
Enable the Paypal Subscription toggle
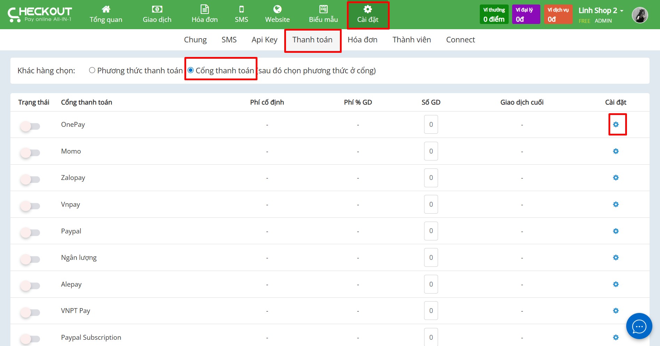point(30,339)
